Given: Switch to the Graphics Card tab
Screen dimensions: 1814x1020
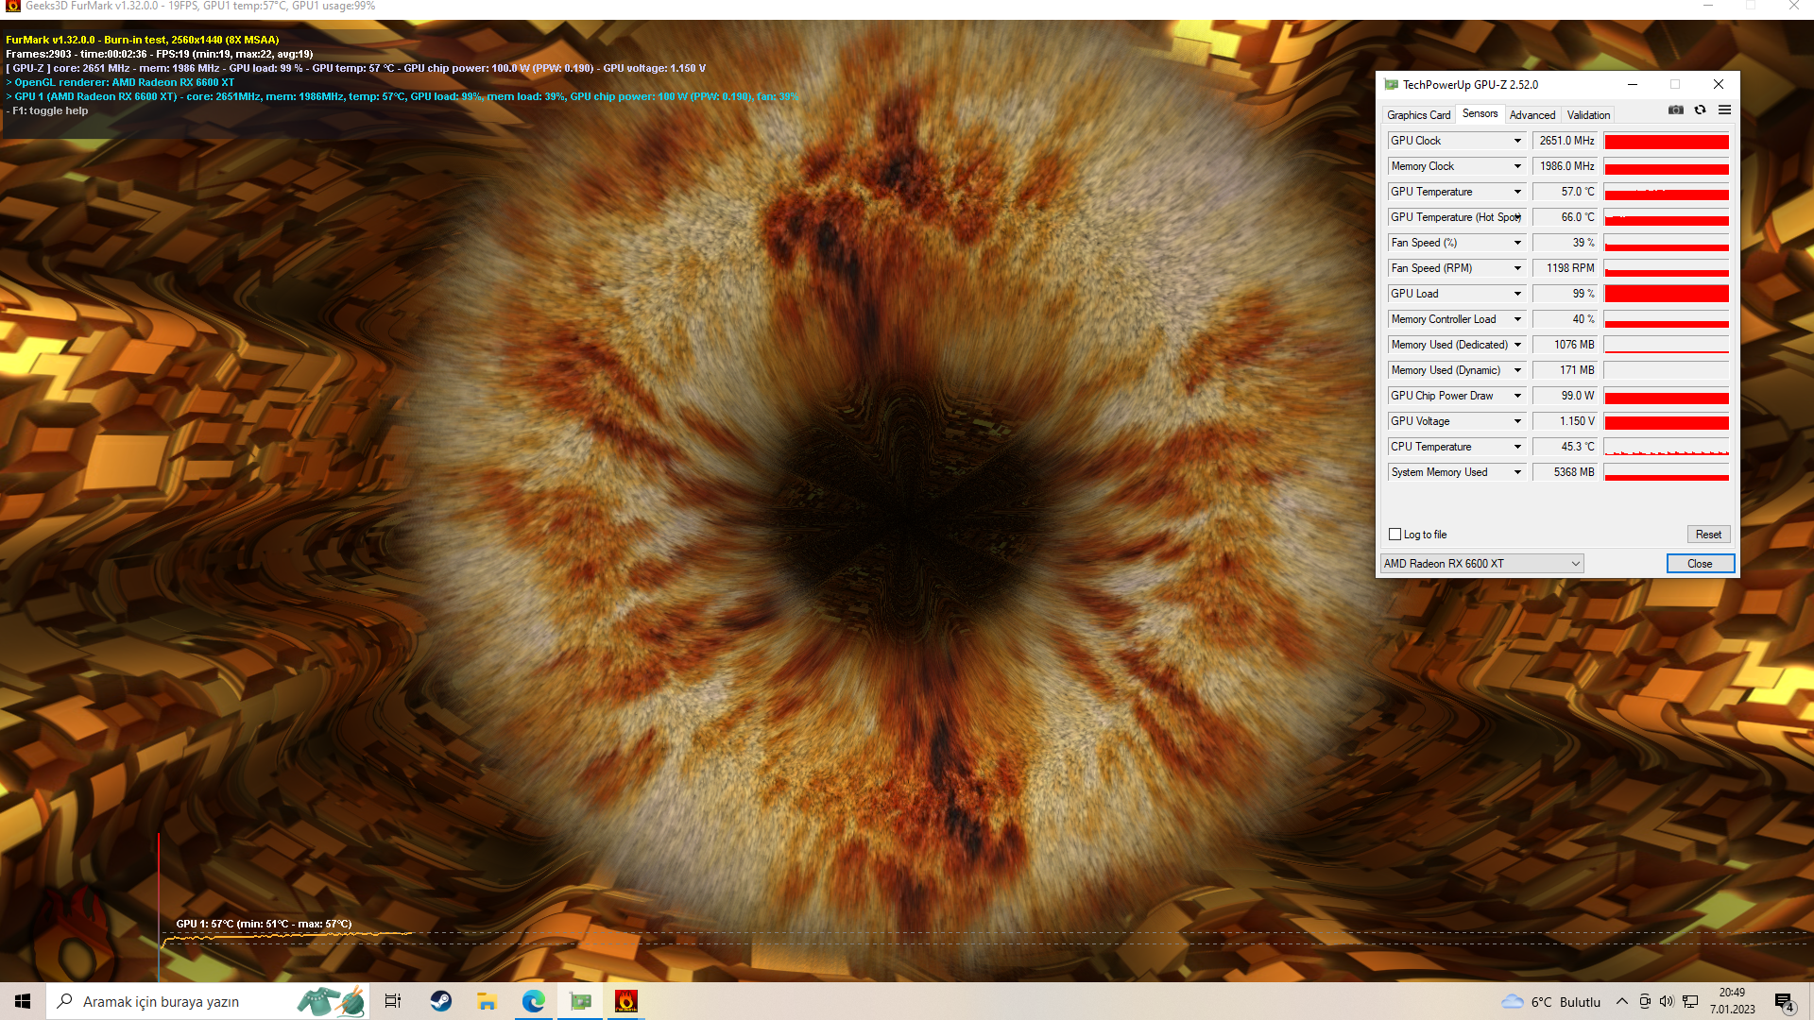Looking at the screenshot, I should click(1418, 115).
